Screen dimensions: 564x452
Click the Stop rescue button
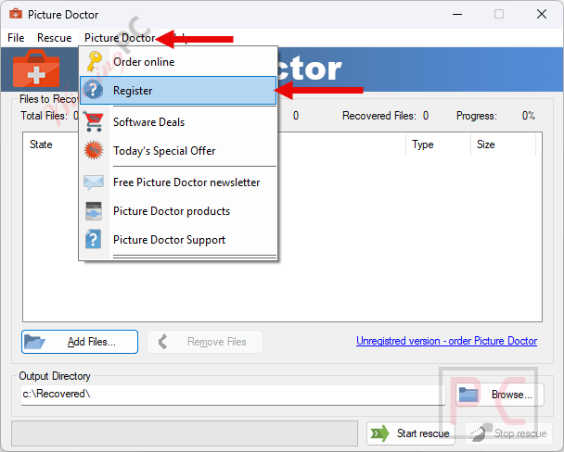click(508, 433)
